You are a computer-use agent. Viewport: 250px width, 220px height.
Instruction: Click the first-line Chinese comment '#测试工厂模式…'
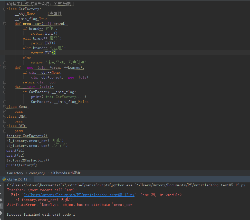pos(40,4)
